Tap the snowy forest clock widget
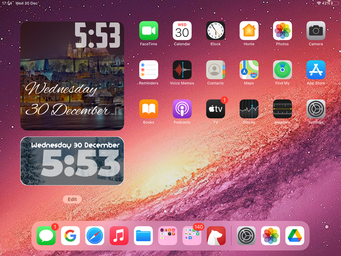The image size is (341, 256). (72, 161)
